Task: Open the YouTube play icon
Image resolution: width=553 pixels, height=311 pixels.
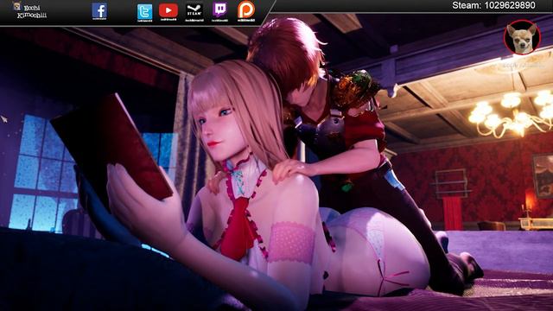Action: [168, 10]
